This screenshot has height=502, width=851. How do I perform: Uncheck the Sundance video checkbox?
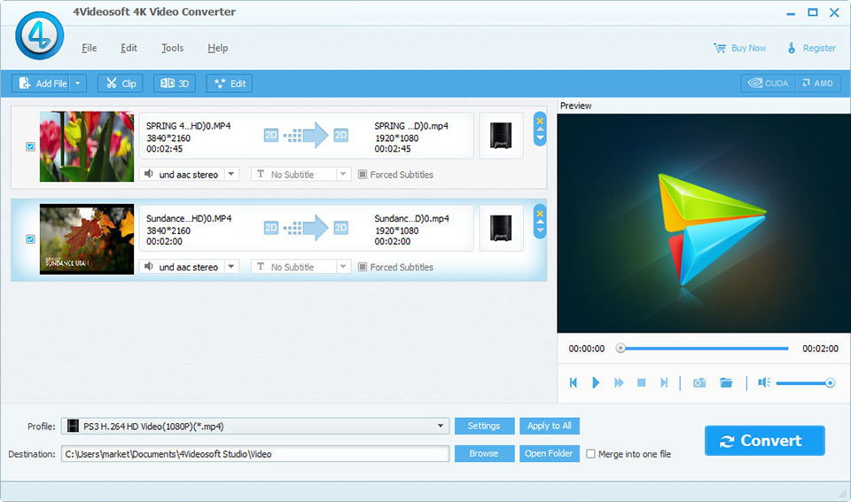[x=30, y=239]
